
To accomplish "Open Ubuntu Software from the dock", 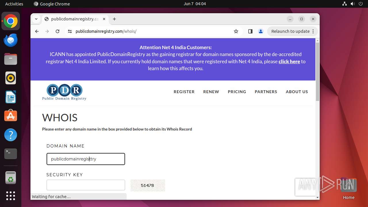I will click(x=11, y=116).
